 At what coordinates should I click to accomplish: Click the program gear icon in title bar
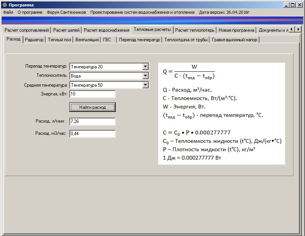[x=5, y=5]
